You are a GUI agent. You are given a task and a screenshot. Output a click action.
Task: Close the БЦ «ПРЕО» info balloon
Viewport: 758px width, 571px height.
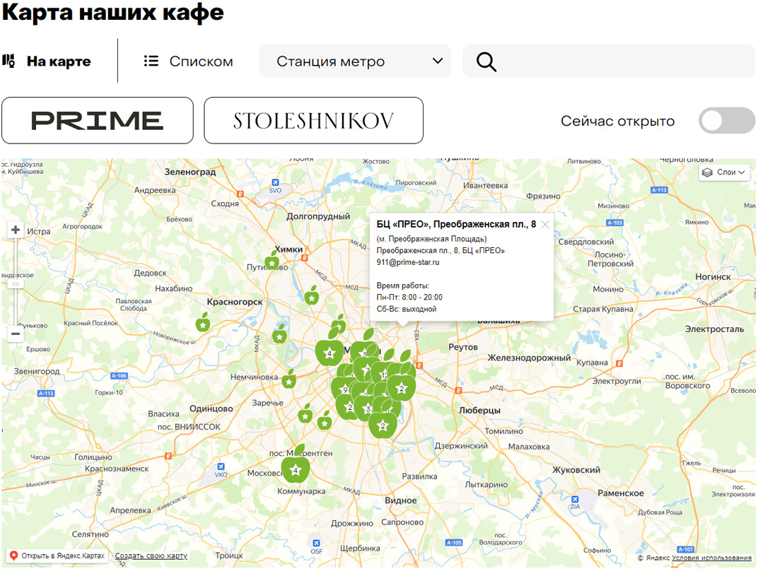pos(545,225)
